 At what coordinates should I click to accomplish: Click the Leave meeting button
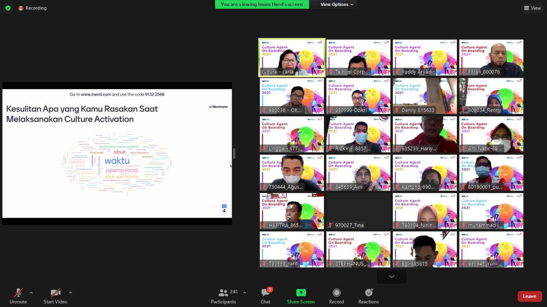point(529,296)
